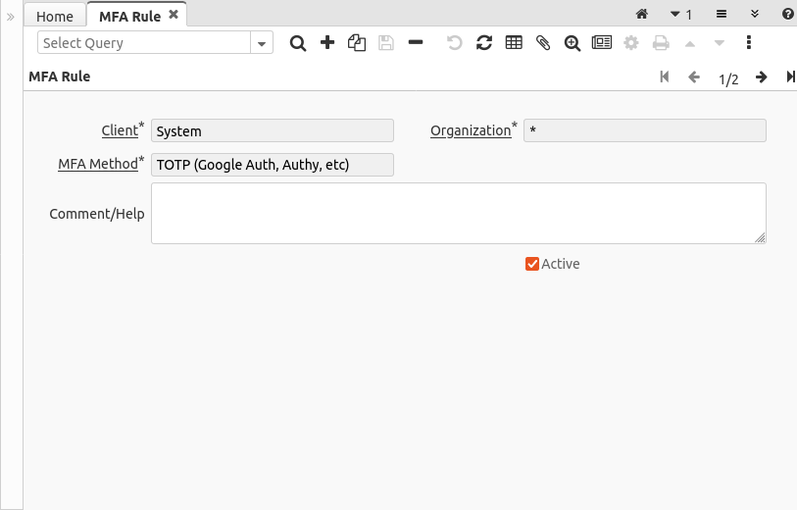Refresh the record with the ReQuery icon
This screenshot has height=510, width=797.
pyautogui.click(x=484, y=43)
